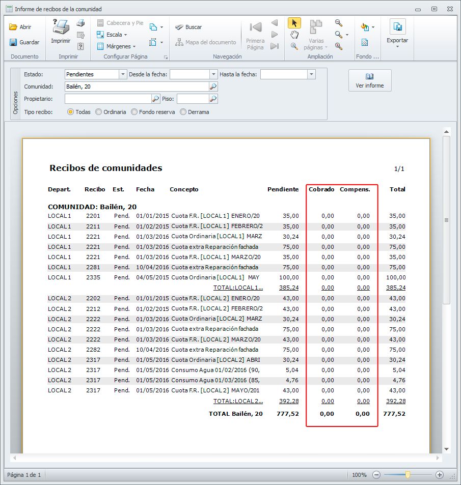Click the Buscar binoculars icon
The height and width of the screenshot is (485, 461).
(x=179, y=27)
